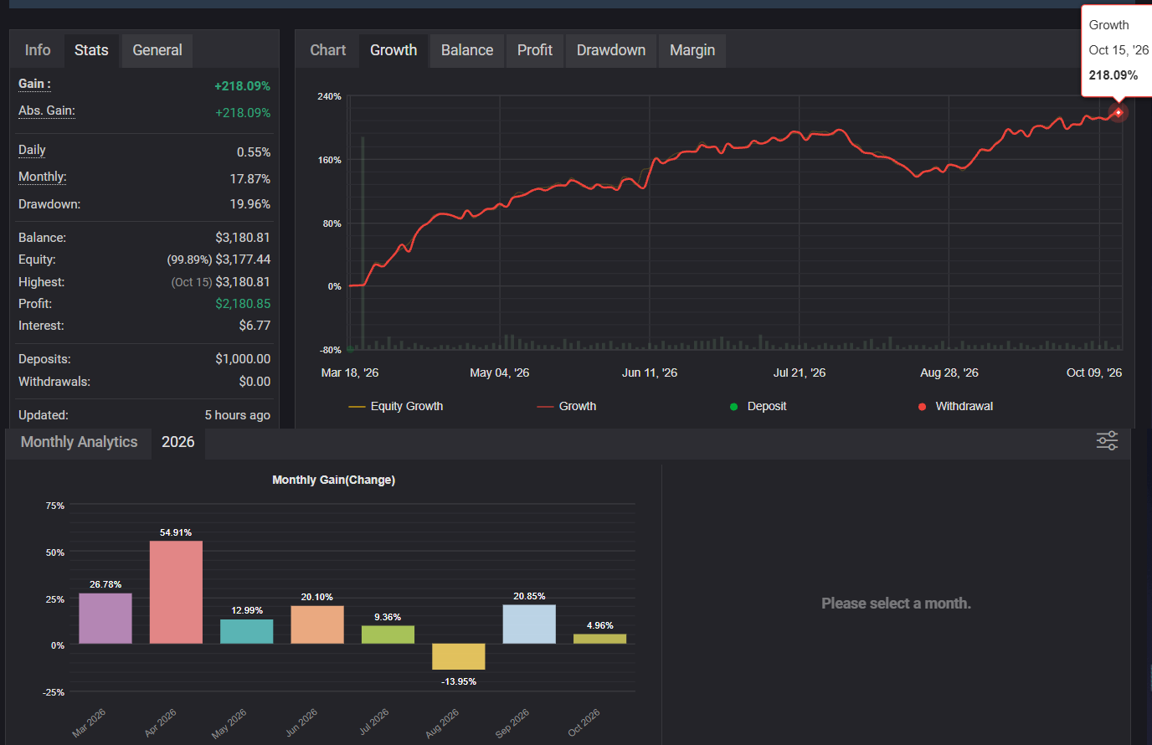1152x745 pixels.
Task: Click the 0.55% daily value
Action: 254,152
